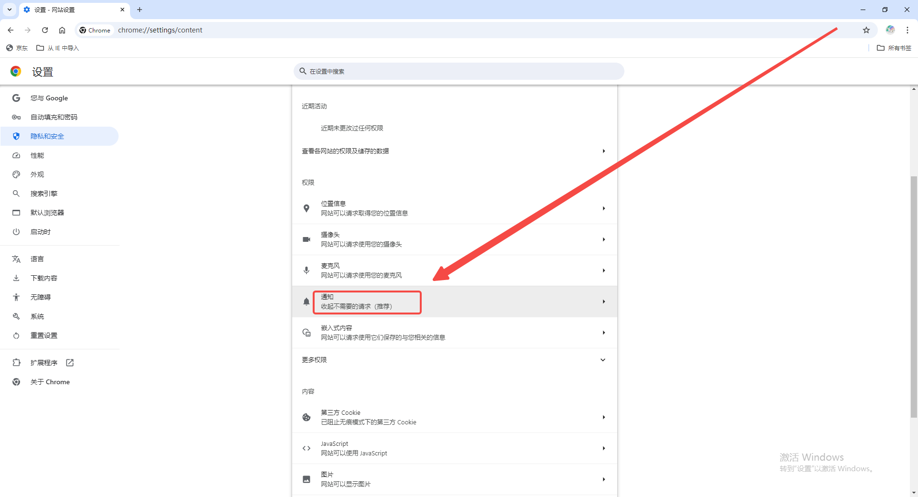Image resolution: width=918 pixels, height=497 pixels.
Task: Navigate back with the back arrow
Action: [x=11, y=30]
